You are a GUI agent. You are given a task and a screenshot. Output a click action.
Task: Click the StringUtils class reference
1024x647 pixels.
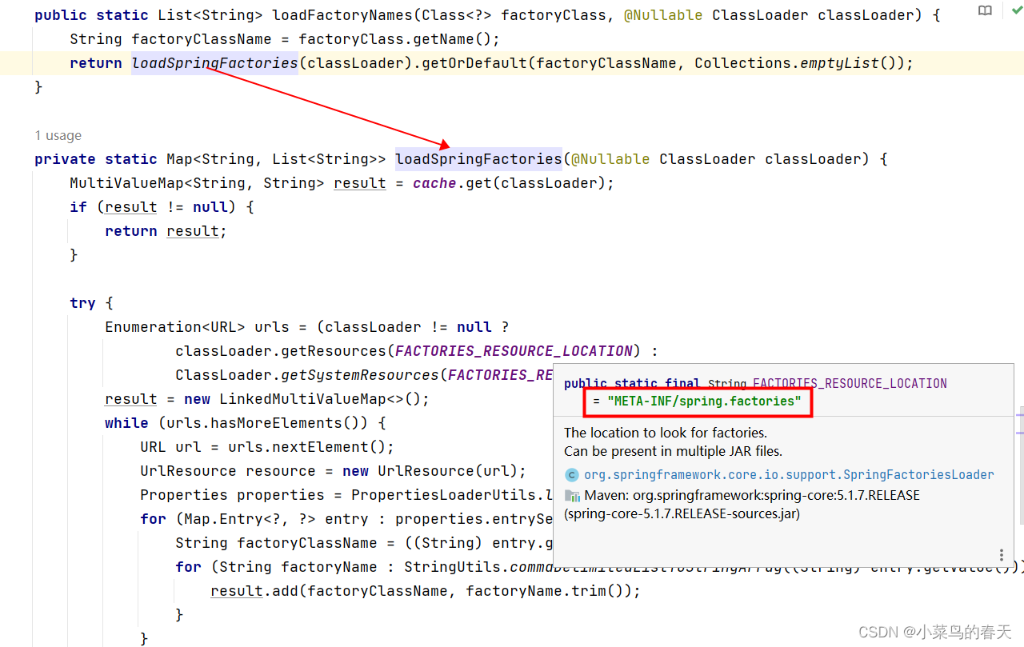(x=452, y=567)
